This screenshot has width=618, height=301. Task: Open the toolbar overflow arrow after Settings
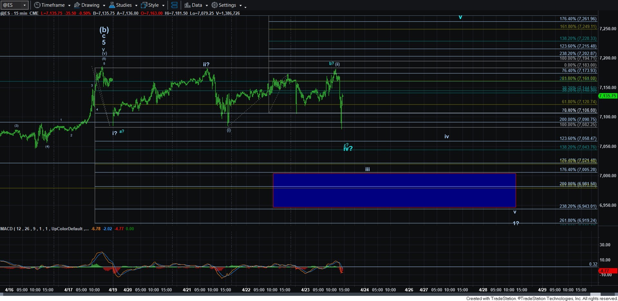pos(245,6)
